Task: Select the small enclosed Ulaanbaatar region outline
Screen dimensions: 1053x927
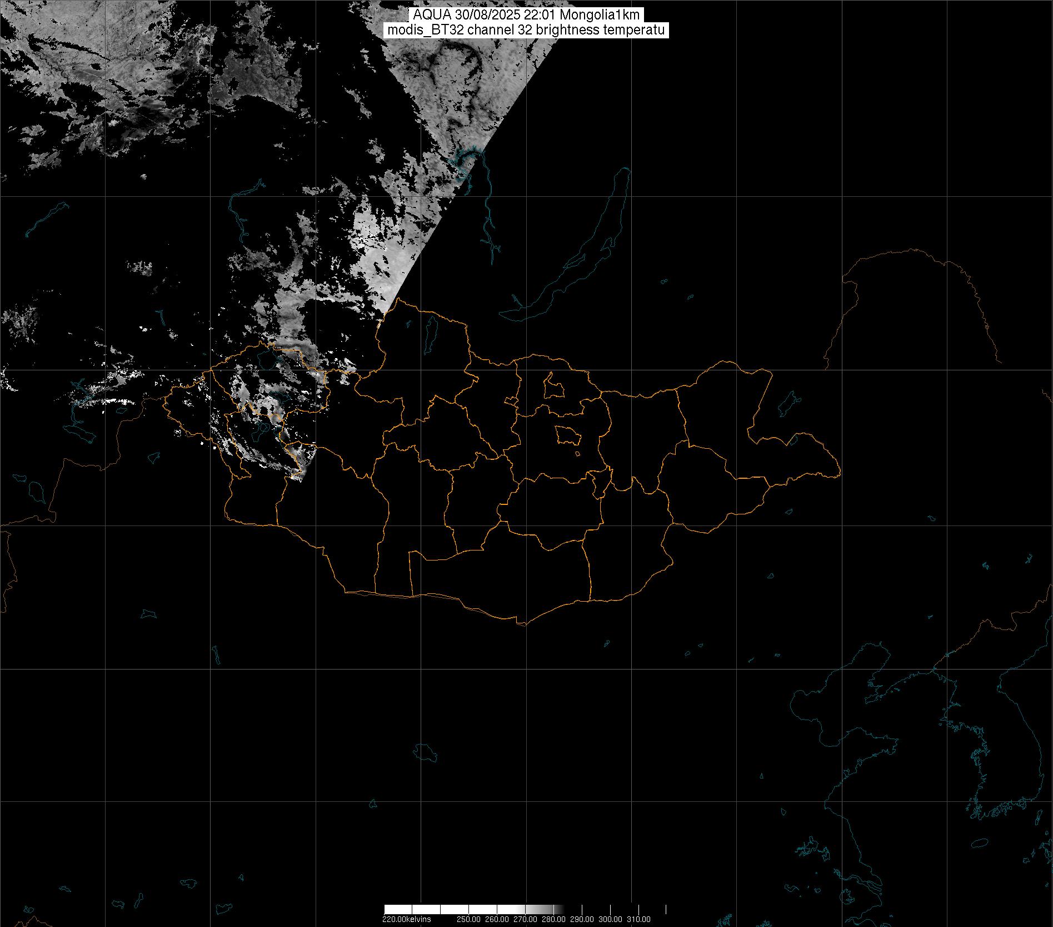Action: (568, 435)
